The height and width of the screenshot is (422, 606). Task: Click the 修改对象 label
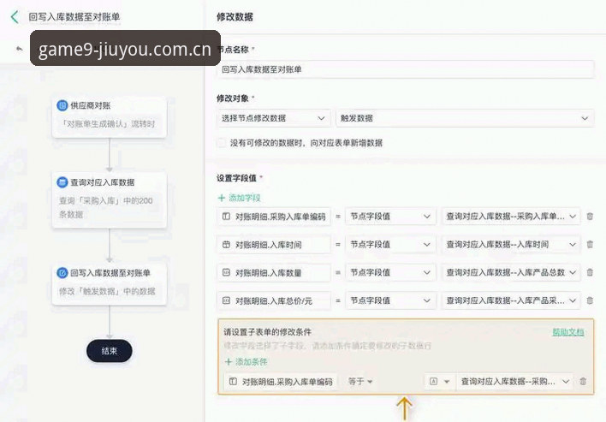click(x=233, y=98)
